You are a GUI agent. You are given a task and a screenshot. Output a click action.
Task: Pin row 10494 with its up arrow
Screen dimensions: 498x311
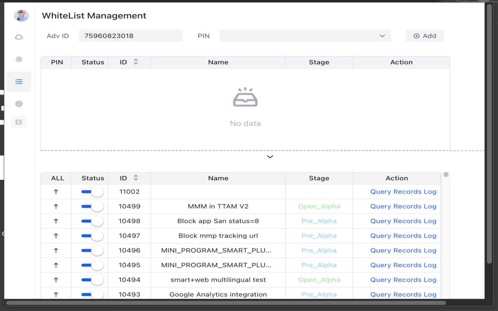[x=56, y=280]
